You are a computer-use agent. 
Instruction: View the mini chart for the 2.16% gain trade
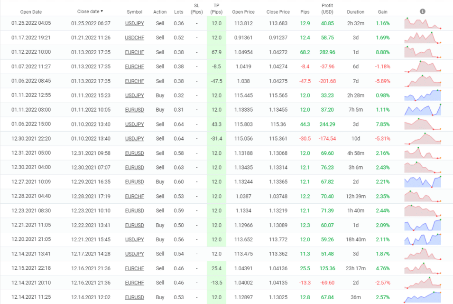pos(422,153)
